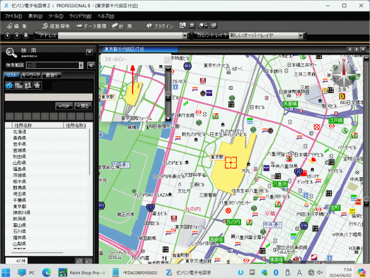This screenshot has height=278, width=370.
Task: Click the address list vertical scrollbar
Action: pos(90,152)
